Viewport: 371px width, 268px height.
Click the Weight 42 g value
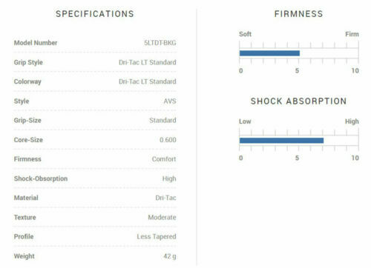pyautogui.click(x=170, y=256)
